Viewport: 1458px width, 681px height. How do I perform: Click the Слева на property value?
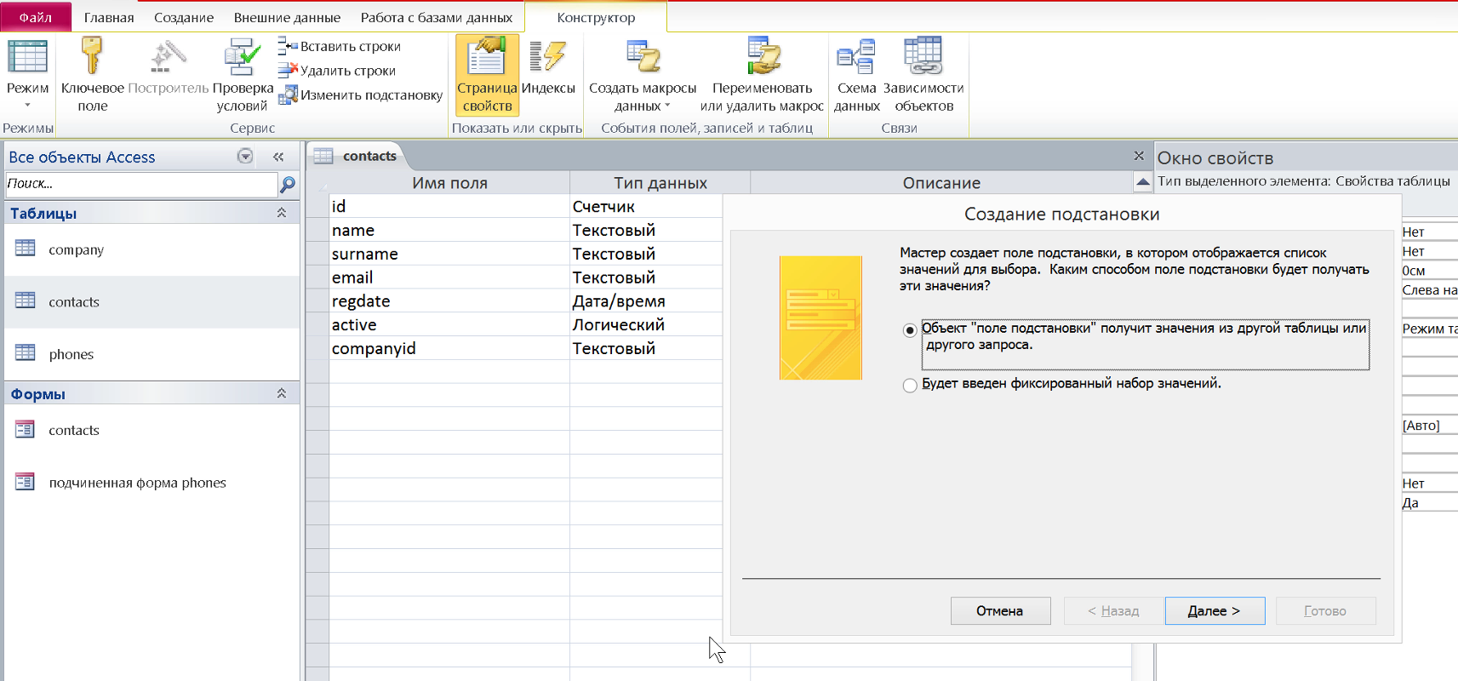[x=1430, y=290]
